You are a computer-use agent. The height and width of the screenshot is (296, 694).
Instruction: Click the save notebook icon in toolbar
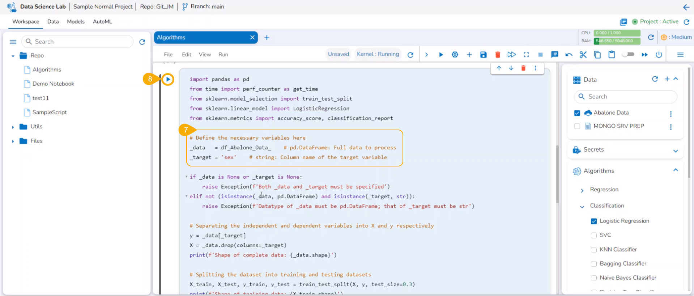483,55
